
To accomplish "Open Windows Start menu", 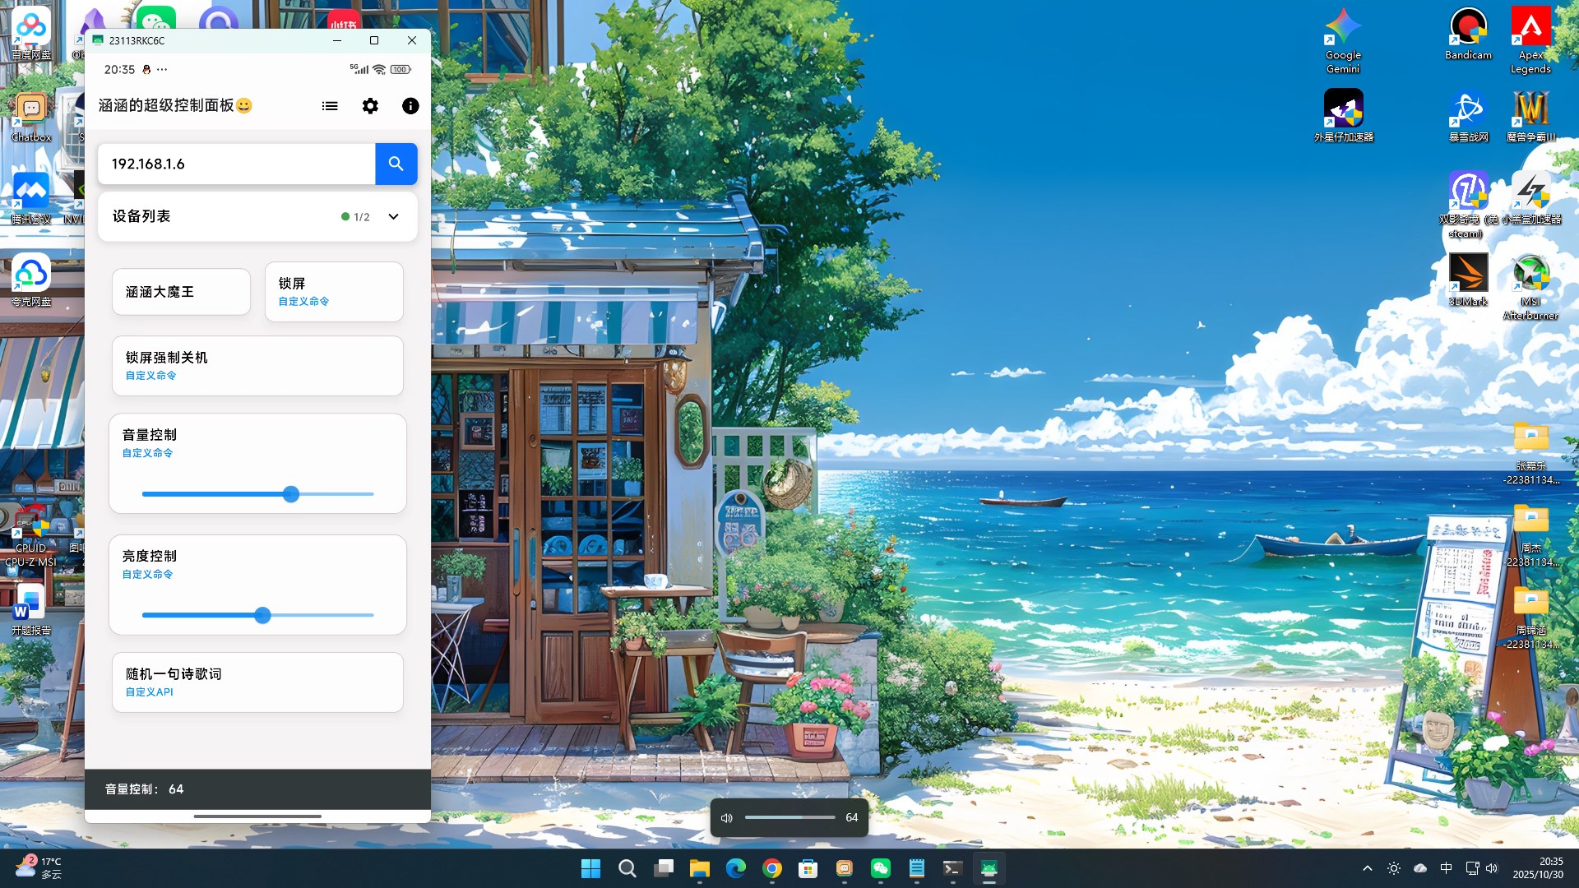I will (x=590, y=868).
